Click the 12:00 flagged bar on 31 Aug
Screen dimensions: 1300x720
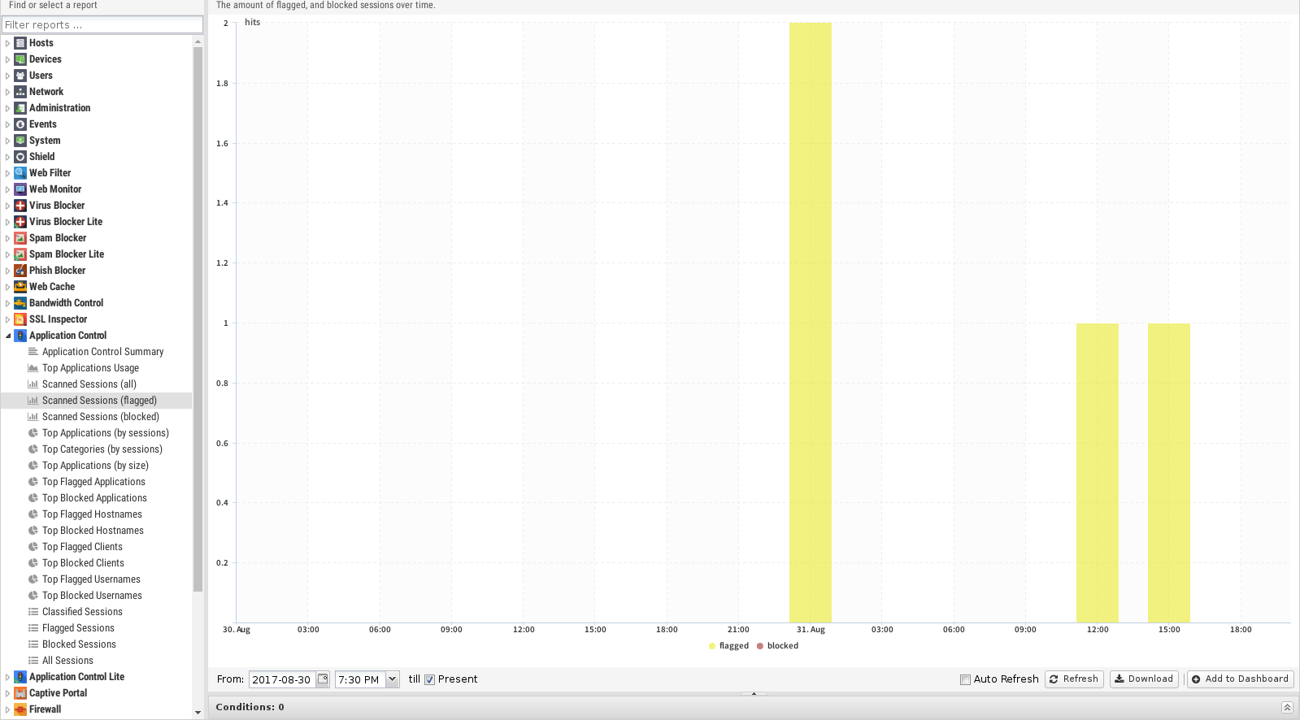click(x=1098, y=473)
